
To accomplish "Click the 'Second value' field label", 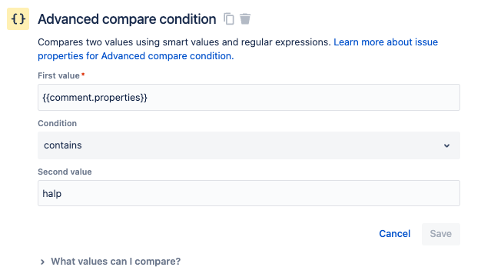I will point(65,172).
